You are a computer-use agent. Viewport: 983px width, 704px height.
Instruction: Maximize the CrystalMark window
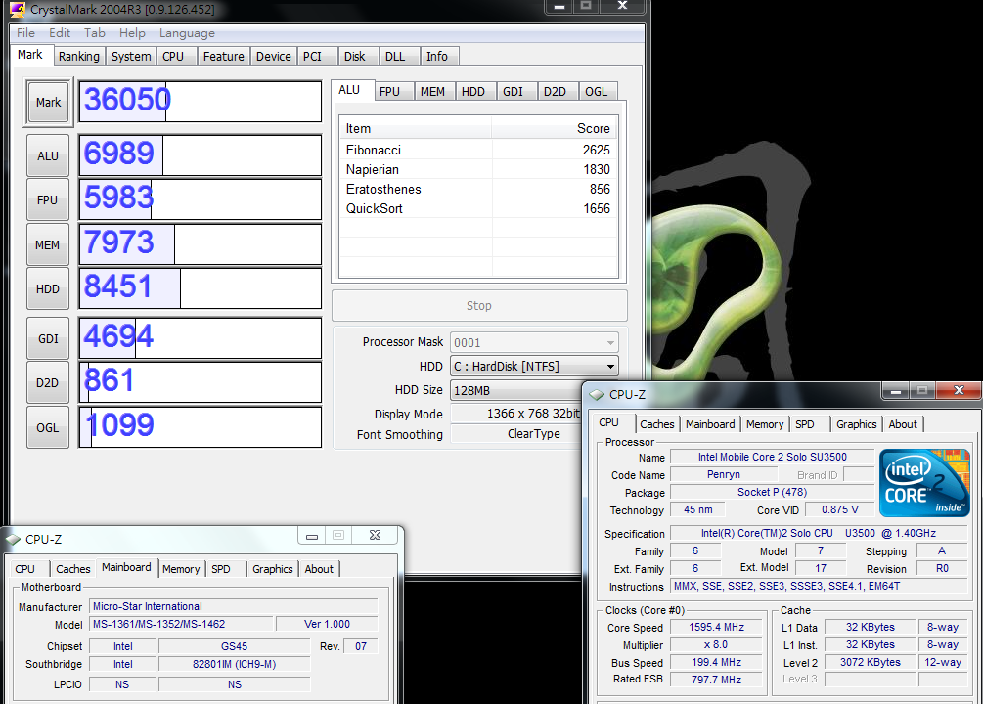(586, 7)
